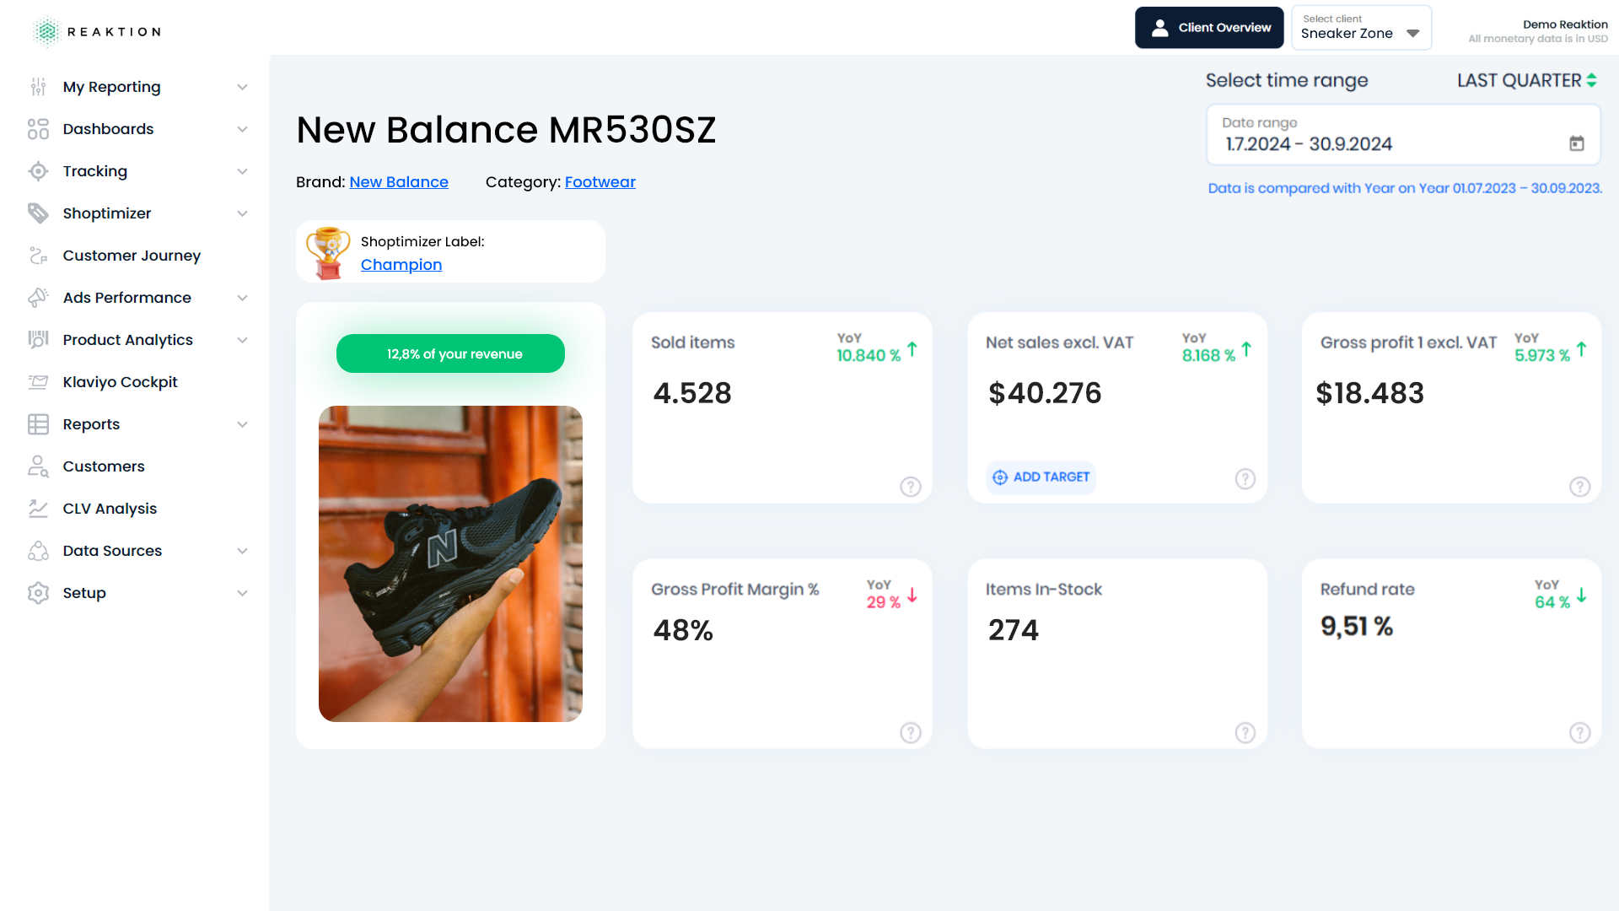Screen dimensions: 1619x911
Task: Click the ADD TARGET button
Action: 1041,477
